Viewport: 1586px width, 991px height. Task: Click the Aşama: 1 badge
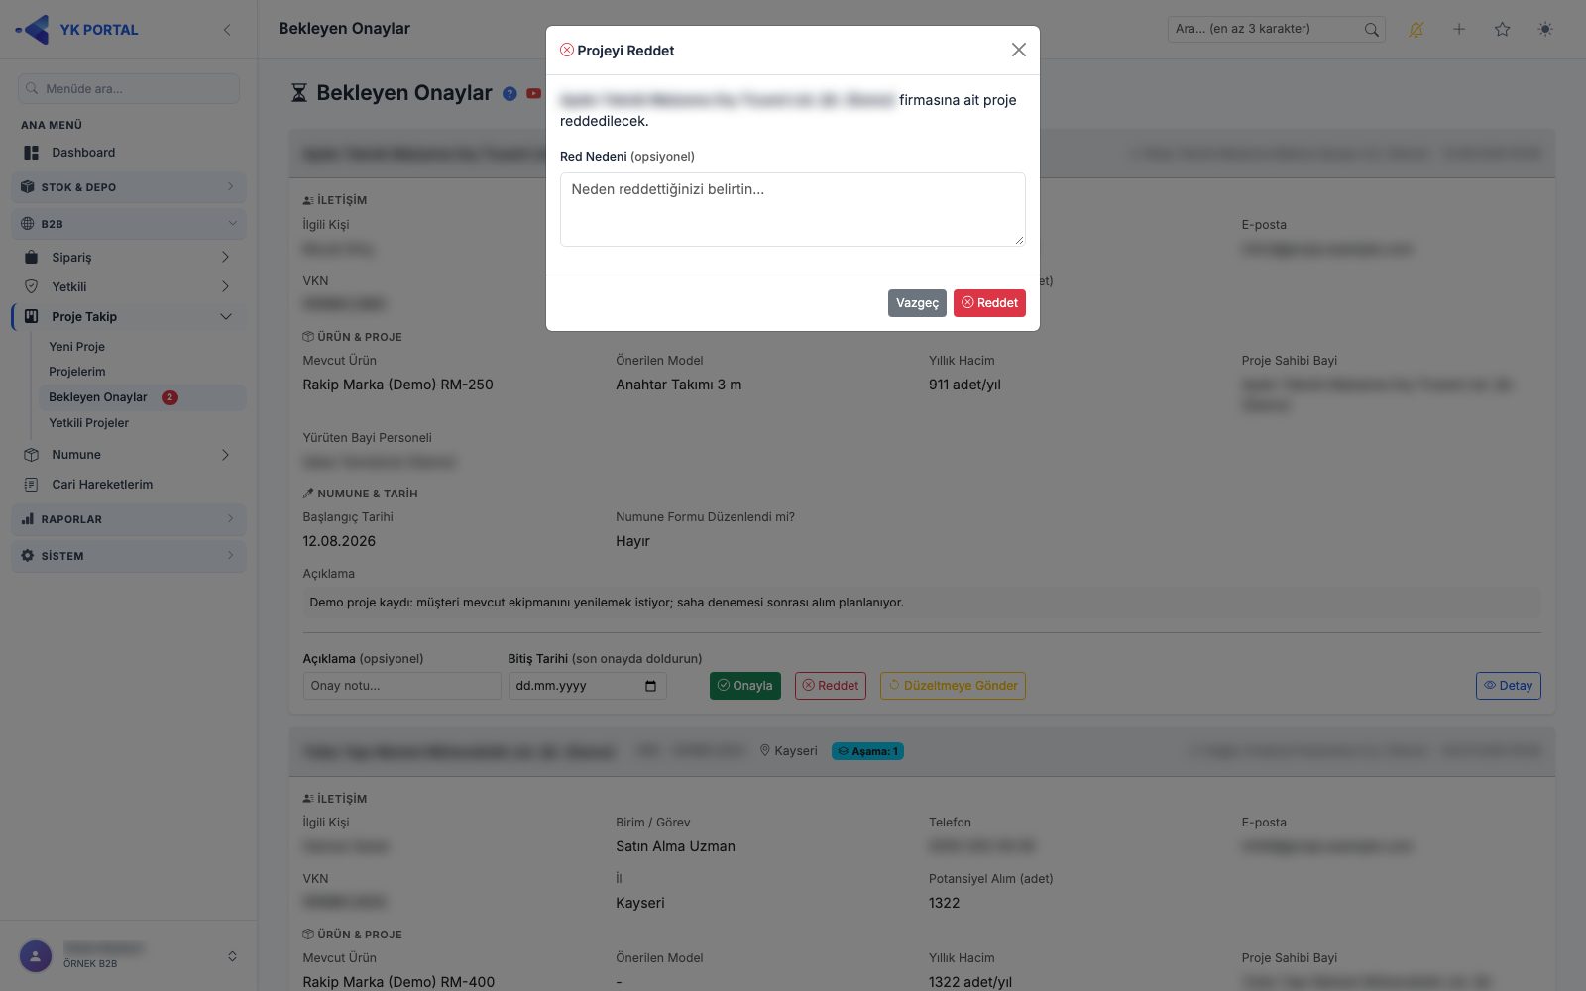pos(867,751)
